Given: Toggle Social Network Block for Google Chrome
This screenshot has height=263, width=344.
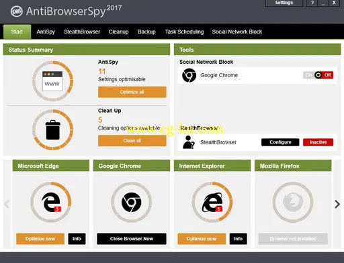Looking at the screenshot, I should [318, 75].
